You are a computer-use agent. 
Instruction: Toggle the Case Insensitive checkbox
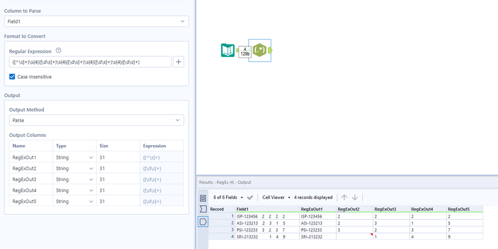pos(12,77)
